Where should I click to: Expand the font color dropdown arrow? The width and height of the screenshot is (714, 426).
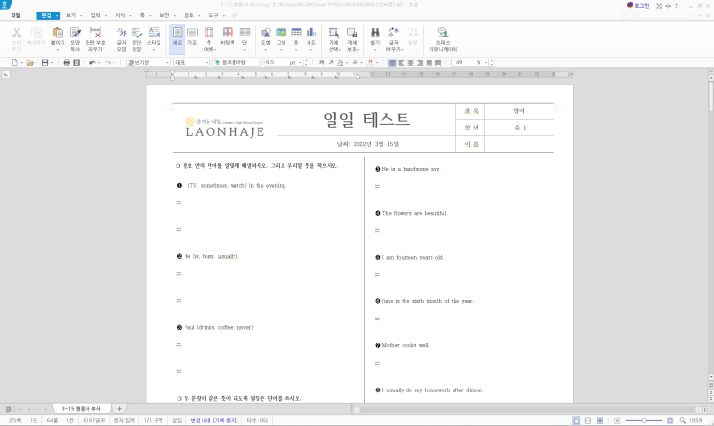(x=377, y=62)
